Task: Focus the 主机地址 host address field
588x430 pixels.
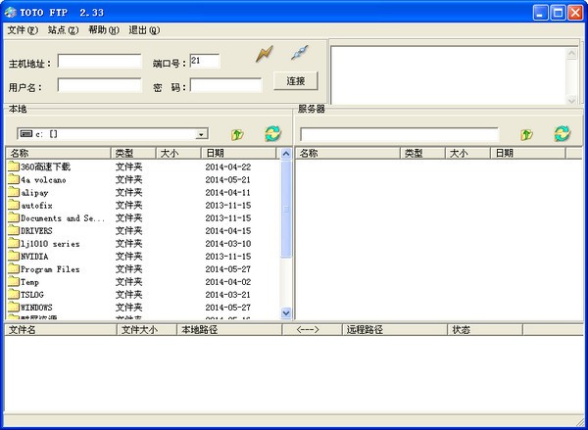Action: [x=99, y=61]
